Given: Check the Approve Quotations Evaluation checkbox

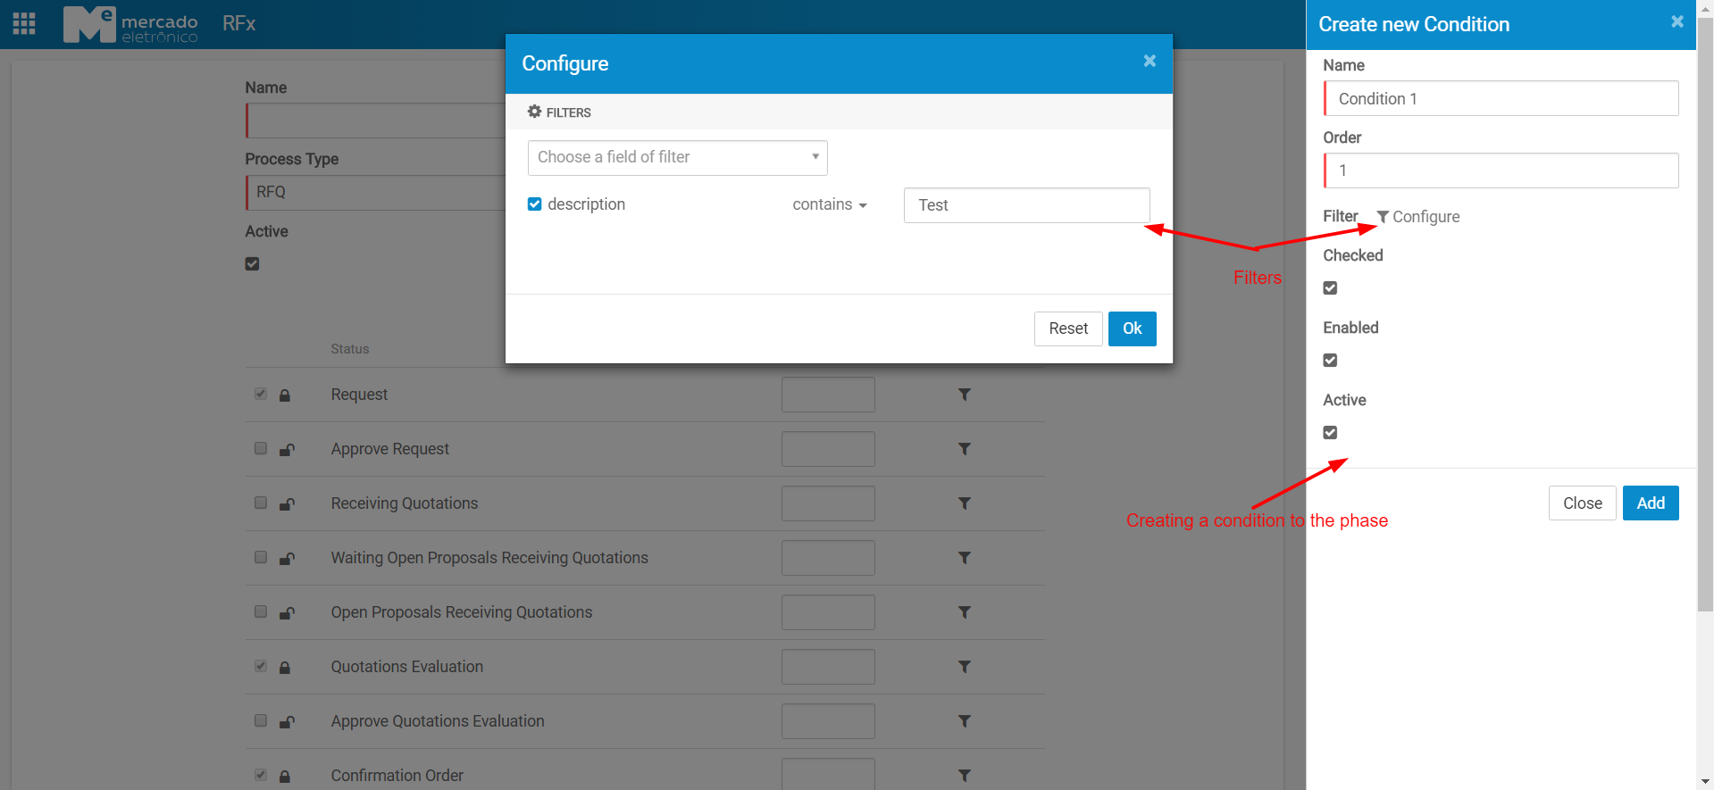Looking at the screenshot, I should pos(261,720).
